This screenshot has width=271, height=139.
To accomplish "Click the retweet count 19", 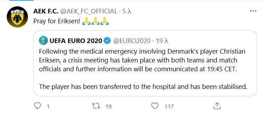I will [109, 107].
